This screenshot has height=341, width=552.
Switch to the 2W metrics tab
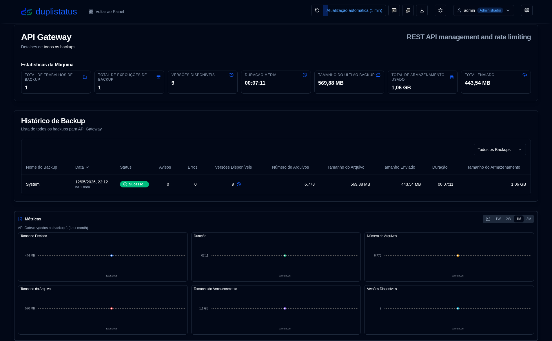[509, 219]
